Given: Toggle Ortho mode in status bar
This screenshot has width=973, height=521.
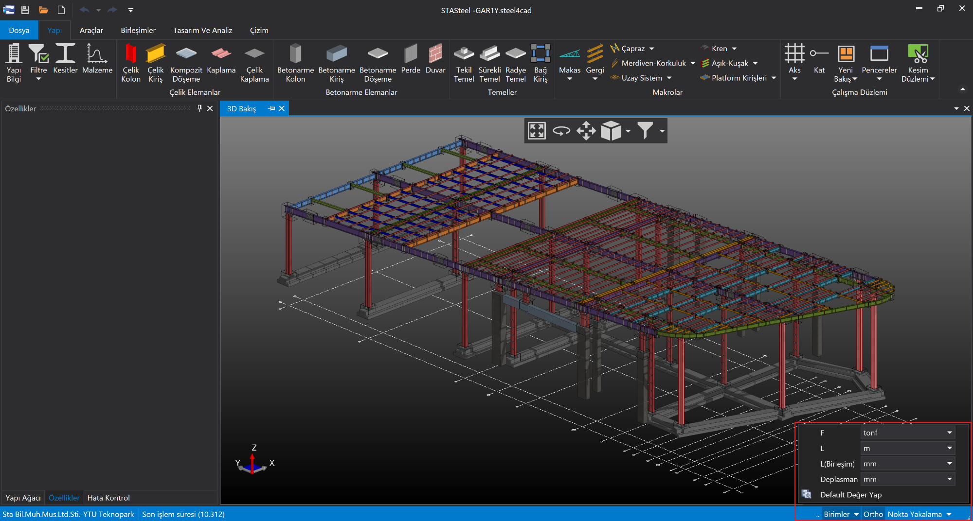Looking at the screenshot, I should coord(873,514).
